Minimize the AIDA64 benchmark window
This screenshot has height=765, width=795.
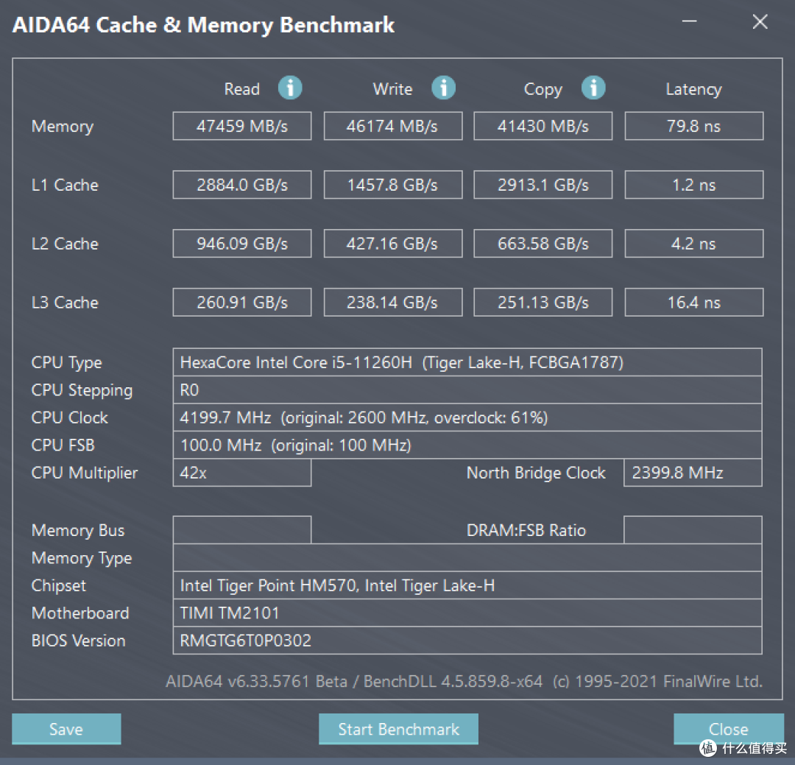coord(690,22)
